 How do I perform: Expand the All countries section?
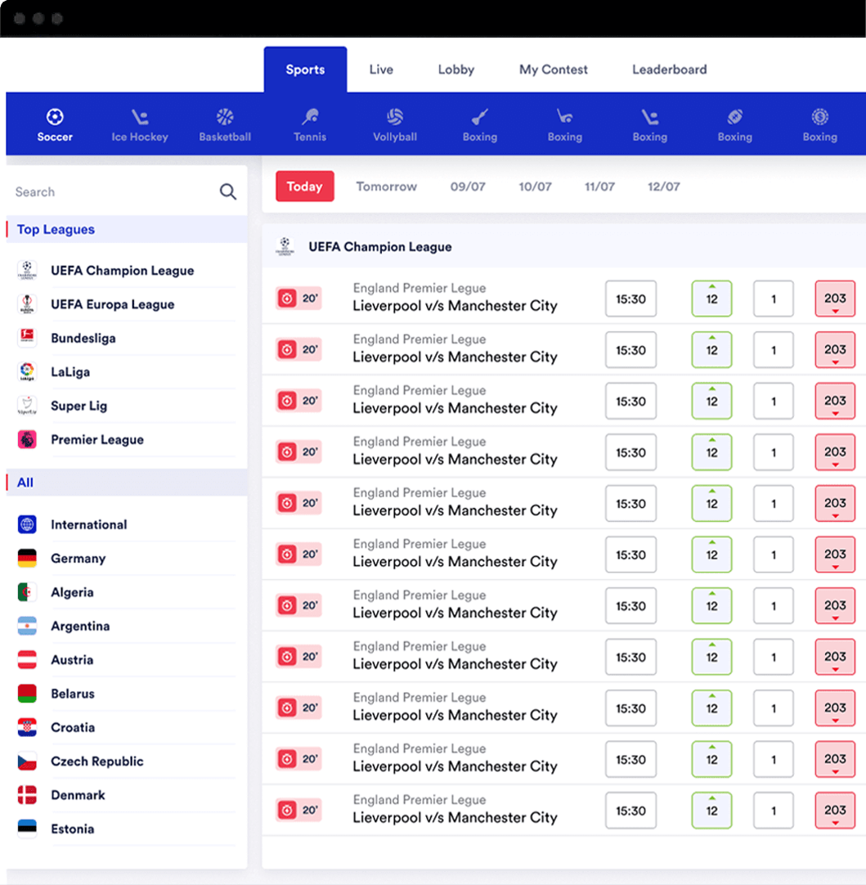pos(24,483)
